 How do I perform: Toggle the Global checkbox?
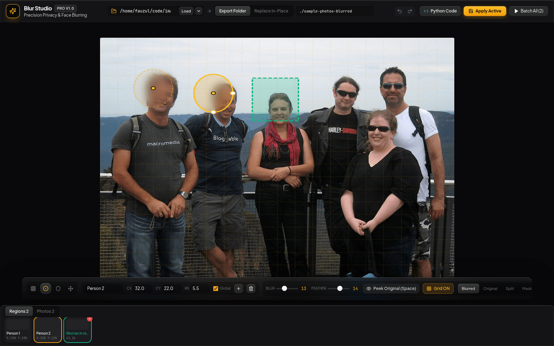point(216,289)
